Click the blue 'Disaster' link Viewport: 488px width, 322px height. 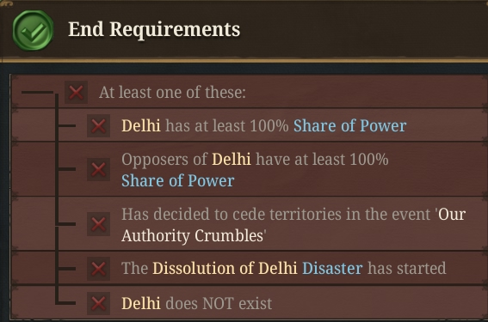pyautogui.click(x=332, y=268)
